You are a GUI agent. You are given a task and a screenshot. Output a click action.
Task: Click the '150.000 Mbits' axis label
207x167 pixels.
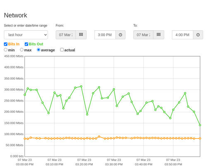[x=14, y=123]
